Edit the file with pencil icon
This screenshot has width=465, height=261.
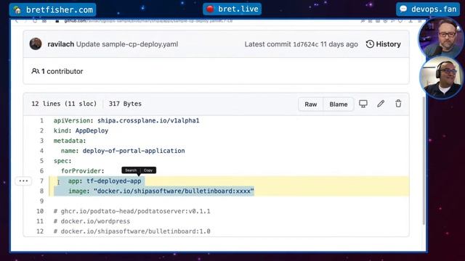pyautogui.click(x=381, y=104)
